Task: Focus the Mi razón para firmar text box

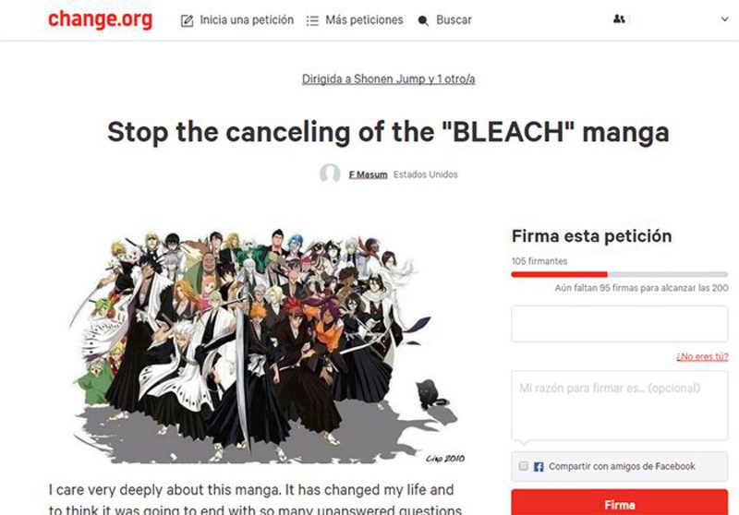Action: tap(619, 406)
